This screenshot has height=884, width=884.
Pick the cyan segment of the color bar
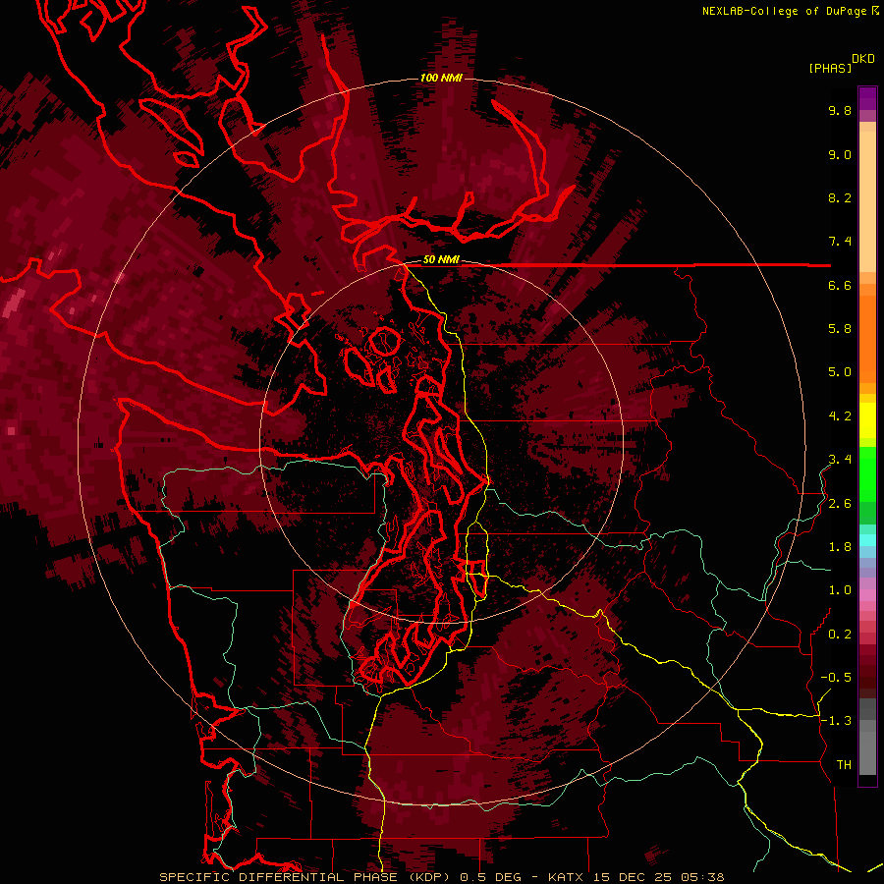pyautogui.click(x=867, y=539)
